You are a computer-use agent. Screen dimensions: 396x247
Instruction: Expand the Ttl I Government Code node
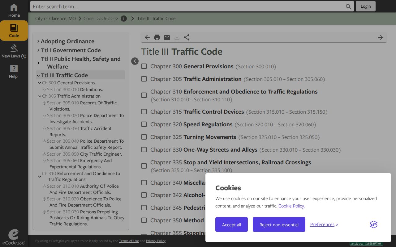pyautogui.click(x=38, y=50)
